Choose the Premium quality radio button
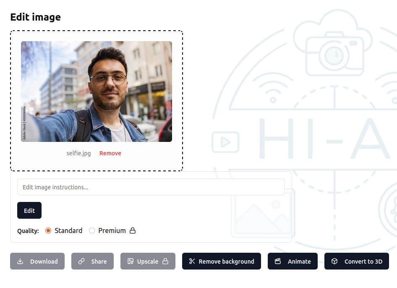The width and height of the screenshot is (397, 288). (x=92, y=230)
